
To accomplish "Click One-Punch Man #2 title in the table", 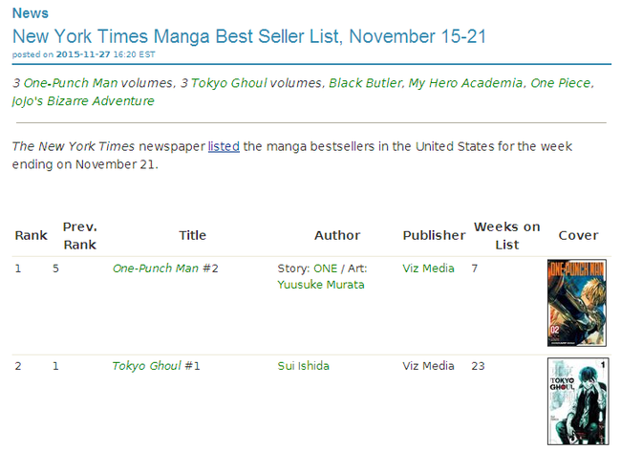I will click(x=156, y=268).
